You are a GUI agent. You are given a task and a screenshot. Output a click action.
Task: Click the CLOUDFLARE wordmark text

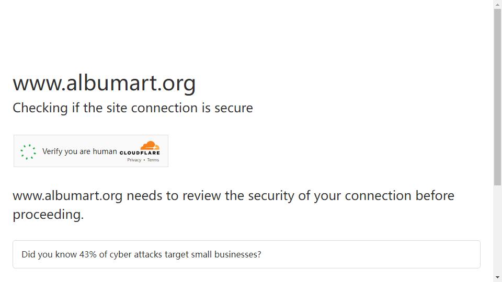click(140, 153)
